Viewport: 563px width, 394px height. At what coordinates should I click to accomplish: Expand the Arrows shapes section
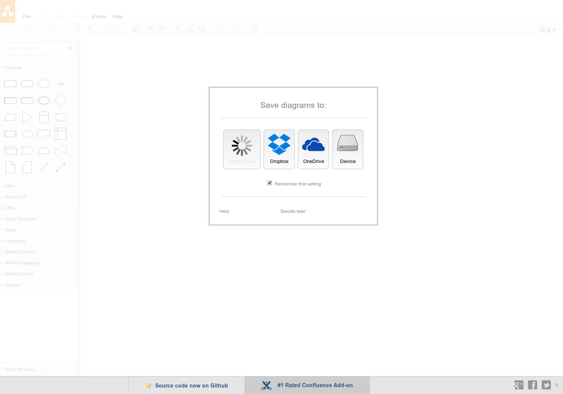click(x=13, y=285)
